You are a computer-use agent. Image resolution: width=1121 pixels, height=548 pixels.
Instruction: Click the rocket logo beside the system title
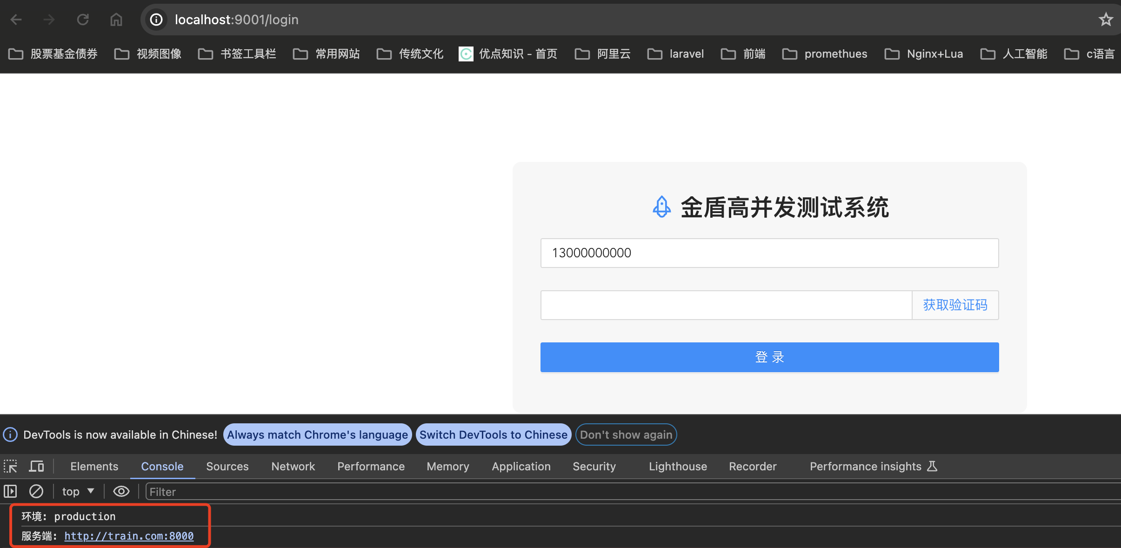coord(661,207)
